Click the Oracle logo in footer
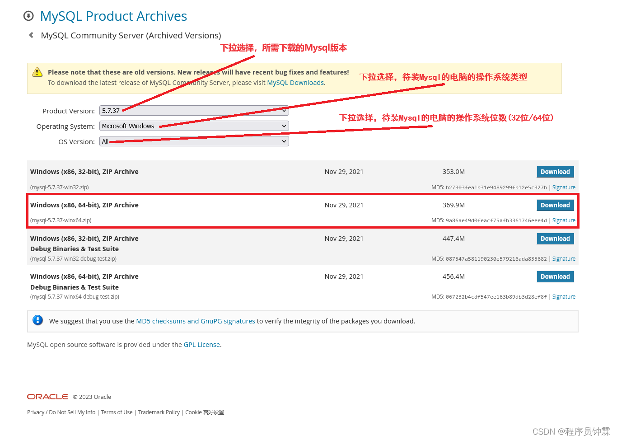Screen dimensions: 617x440 [x=47, y=397]
